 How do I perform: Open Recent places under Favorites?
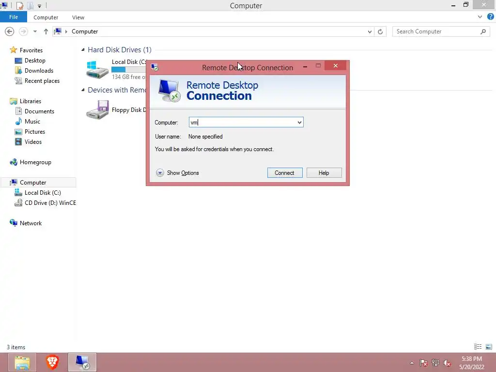pyautogui.click(x=42, y=81)
